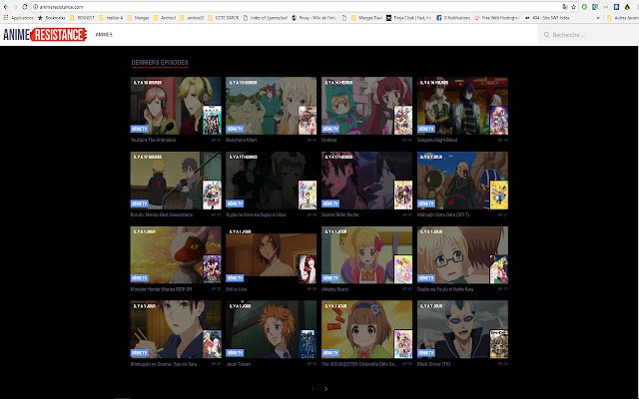Open the Mangas bookmark folder
Viewport: 639px width, 399px height.
tap(138, 18)
